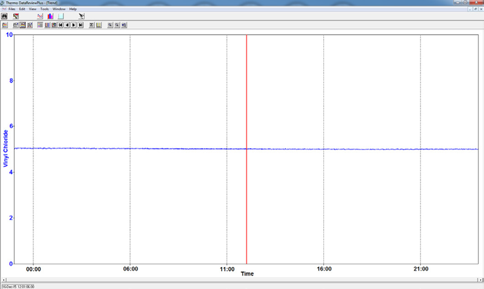Open the Edit menu
Image resolution: width=484 pixels, height=289 pixels.
22,9
